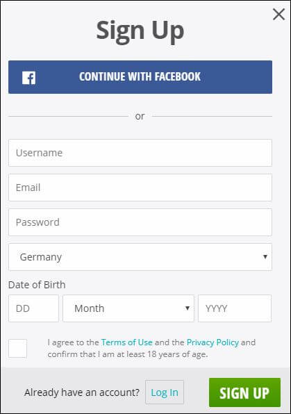This screenshot has width=291, height=414.
Task: Click the small arrow in the Month selector
Action: (188, 308)
